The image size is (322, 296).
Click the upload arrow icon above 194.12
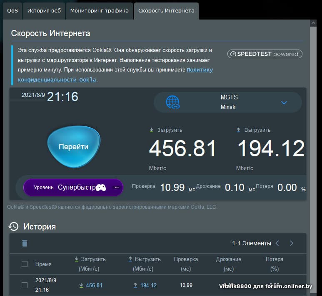(238, 130)
